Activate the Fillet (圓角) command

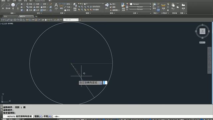(x=44, y=7)
